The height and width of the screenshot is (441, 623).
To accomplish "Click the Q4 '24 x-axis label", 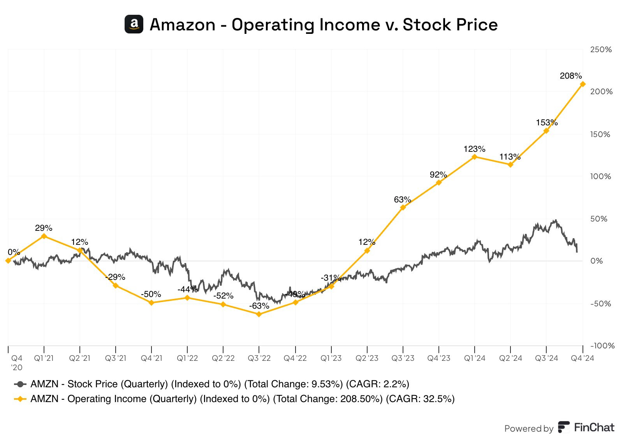I will point(582,358).
